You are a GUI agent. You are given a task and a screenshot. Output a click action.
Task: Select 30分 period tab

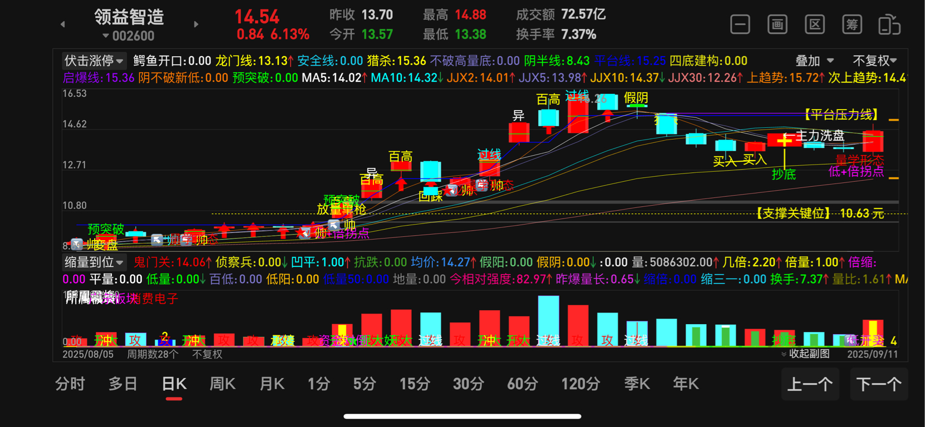click(x=468, y=384)
